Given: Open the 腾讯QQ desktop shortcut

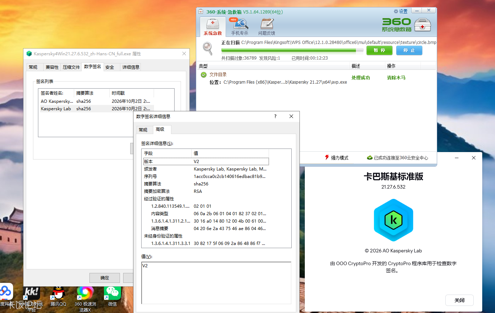Looking at the screenshot, I should [x=58, y=296].
